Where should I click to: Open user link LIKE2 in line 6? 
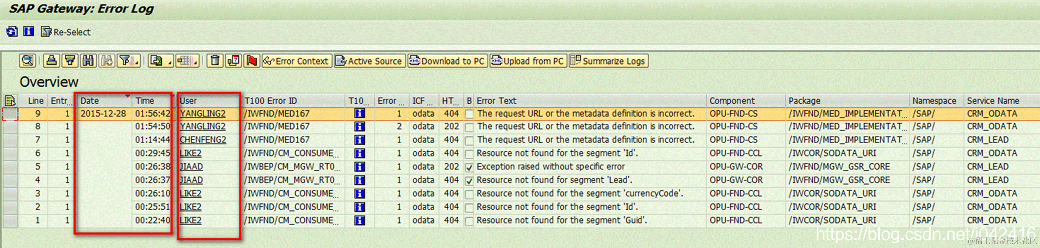click(190, 153)
